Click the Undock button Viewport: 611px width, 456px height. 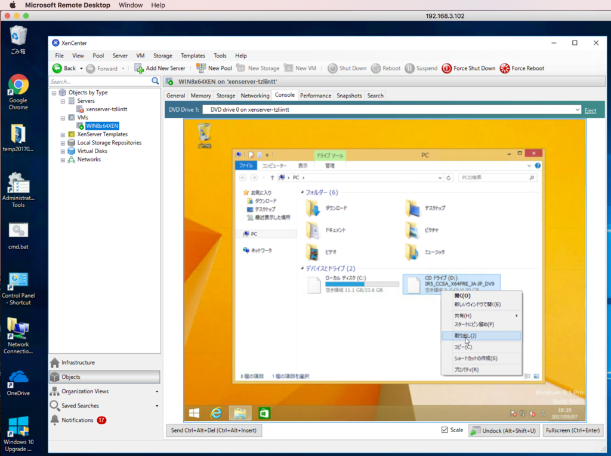pos(504,430)
